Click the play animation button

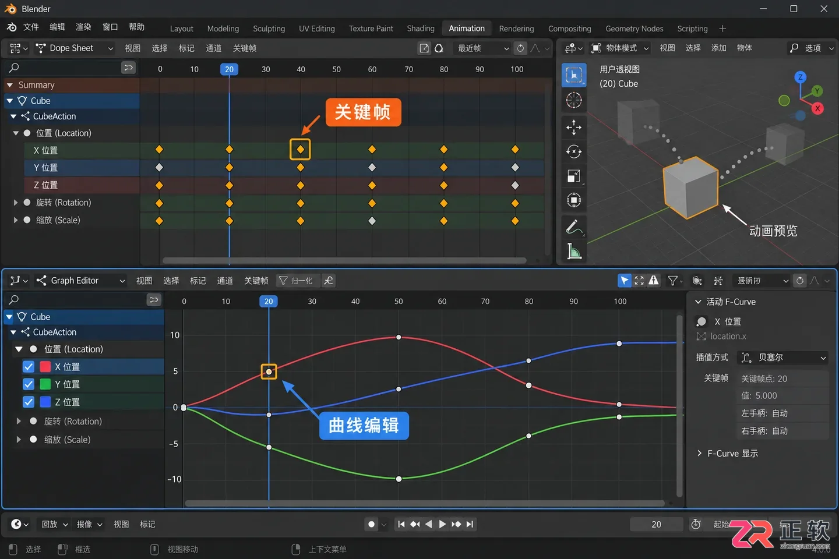442,524
